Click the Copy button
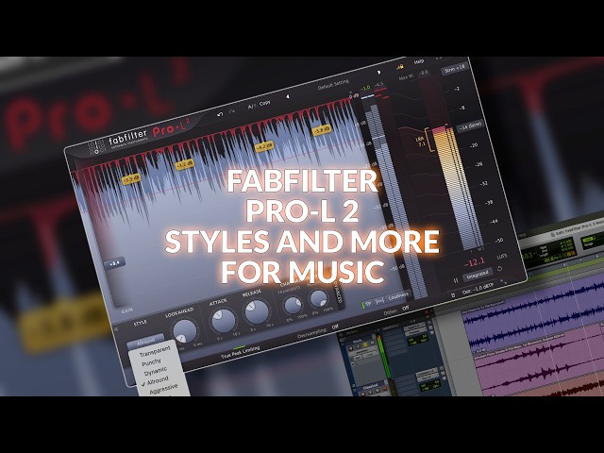Screen dimensions: 604x453 click(x=264, y=104)
